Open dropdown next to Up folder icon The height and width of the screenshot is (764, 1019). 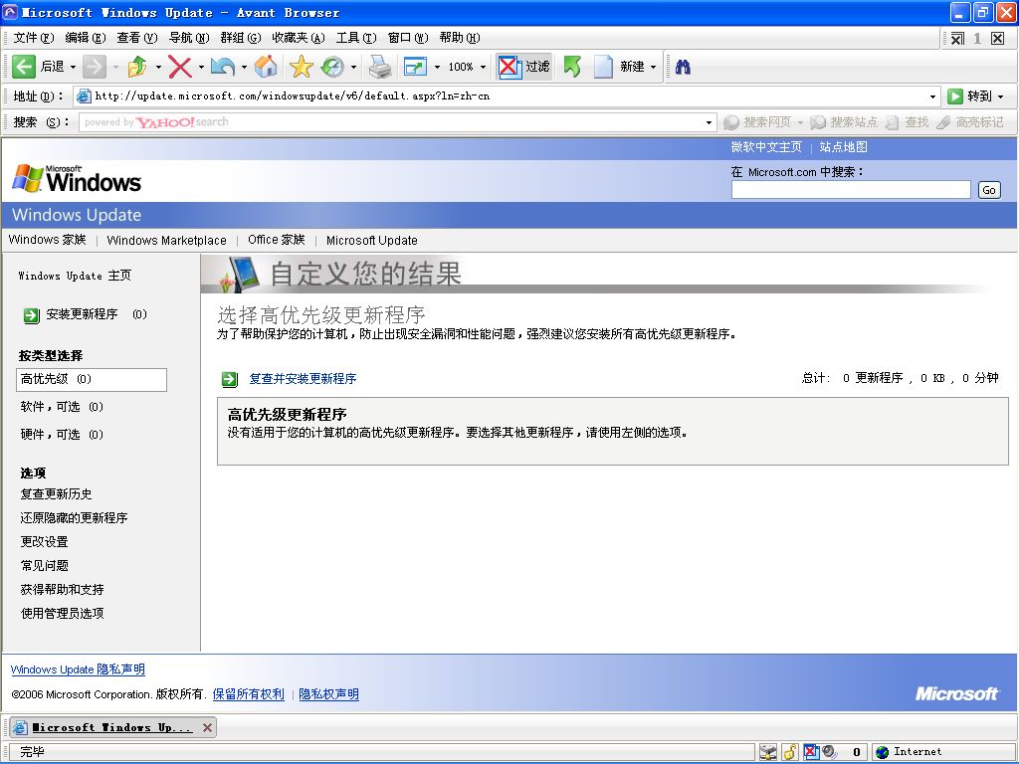(x=158, y=67)
